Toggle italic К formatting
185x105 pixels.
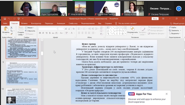point(43,33)
